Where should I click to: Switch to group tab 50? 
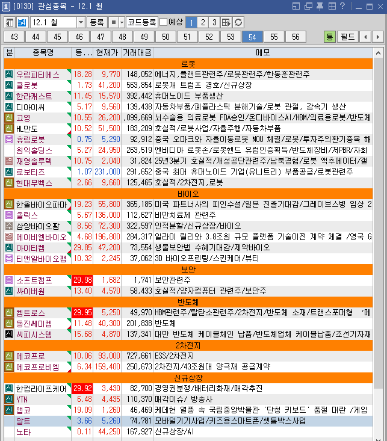click(x=164, y=37)
